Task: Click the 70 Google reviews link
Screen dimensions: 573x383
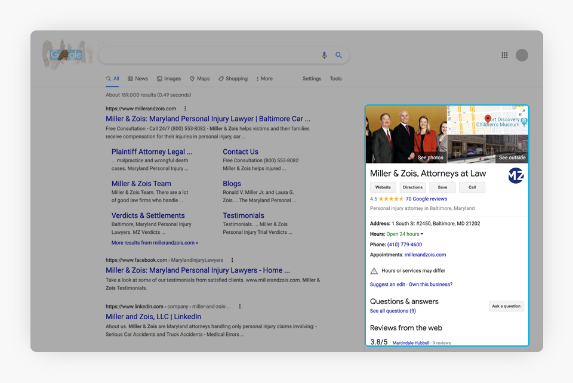Action: [x=426, y=199]
